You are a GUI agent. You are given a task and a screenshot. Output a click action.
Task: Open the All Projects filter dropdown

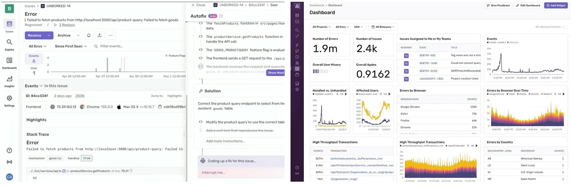point(321,27)
